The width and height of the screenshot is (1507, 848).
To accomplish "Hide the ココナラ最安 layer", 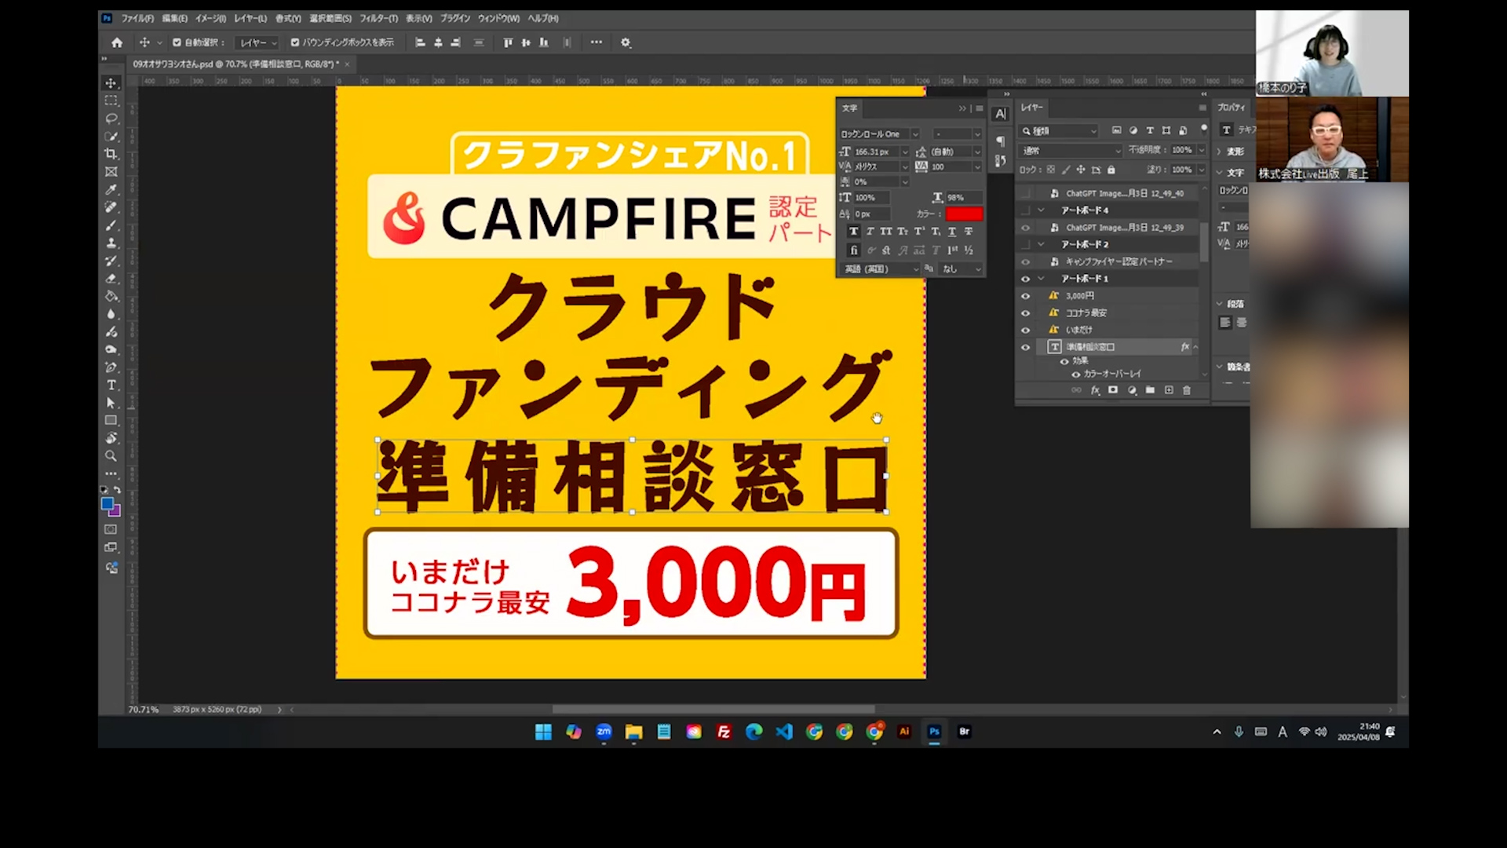I will click(1025, 313).
